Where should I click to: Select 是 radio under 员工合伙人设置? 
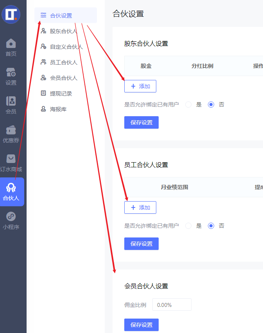click(188, 226)
